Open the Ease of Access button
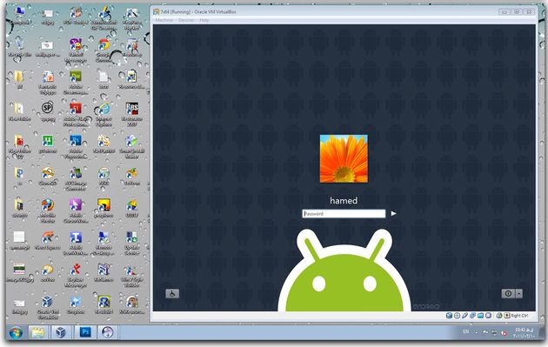This screenshot has width=548, height=347. [x=172, y=293]
